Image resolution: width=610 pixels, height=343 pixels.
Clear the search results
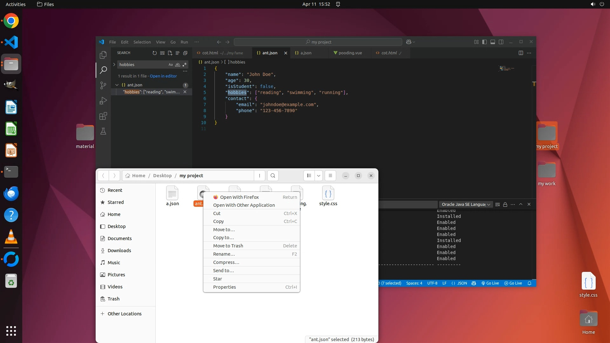click(162, 53)
